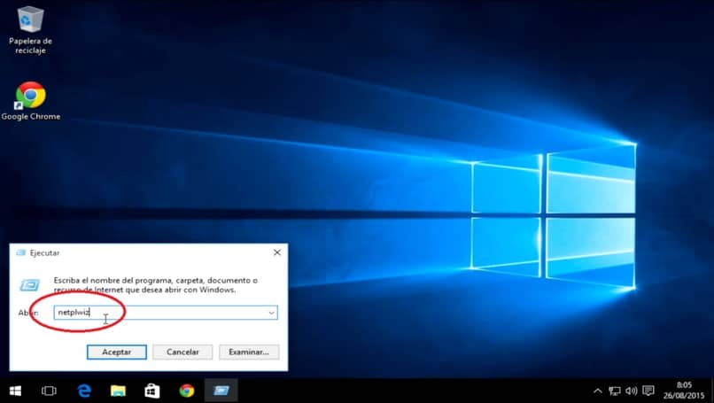This screenshot has height=403, width=714.
Task: Expand the Abrir combo box dropdown arrow
Action: [271, 313]
